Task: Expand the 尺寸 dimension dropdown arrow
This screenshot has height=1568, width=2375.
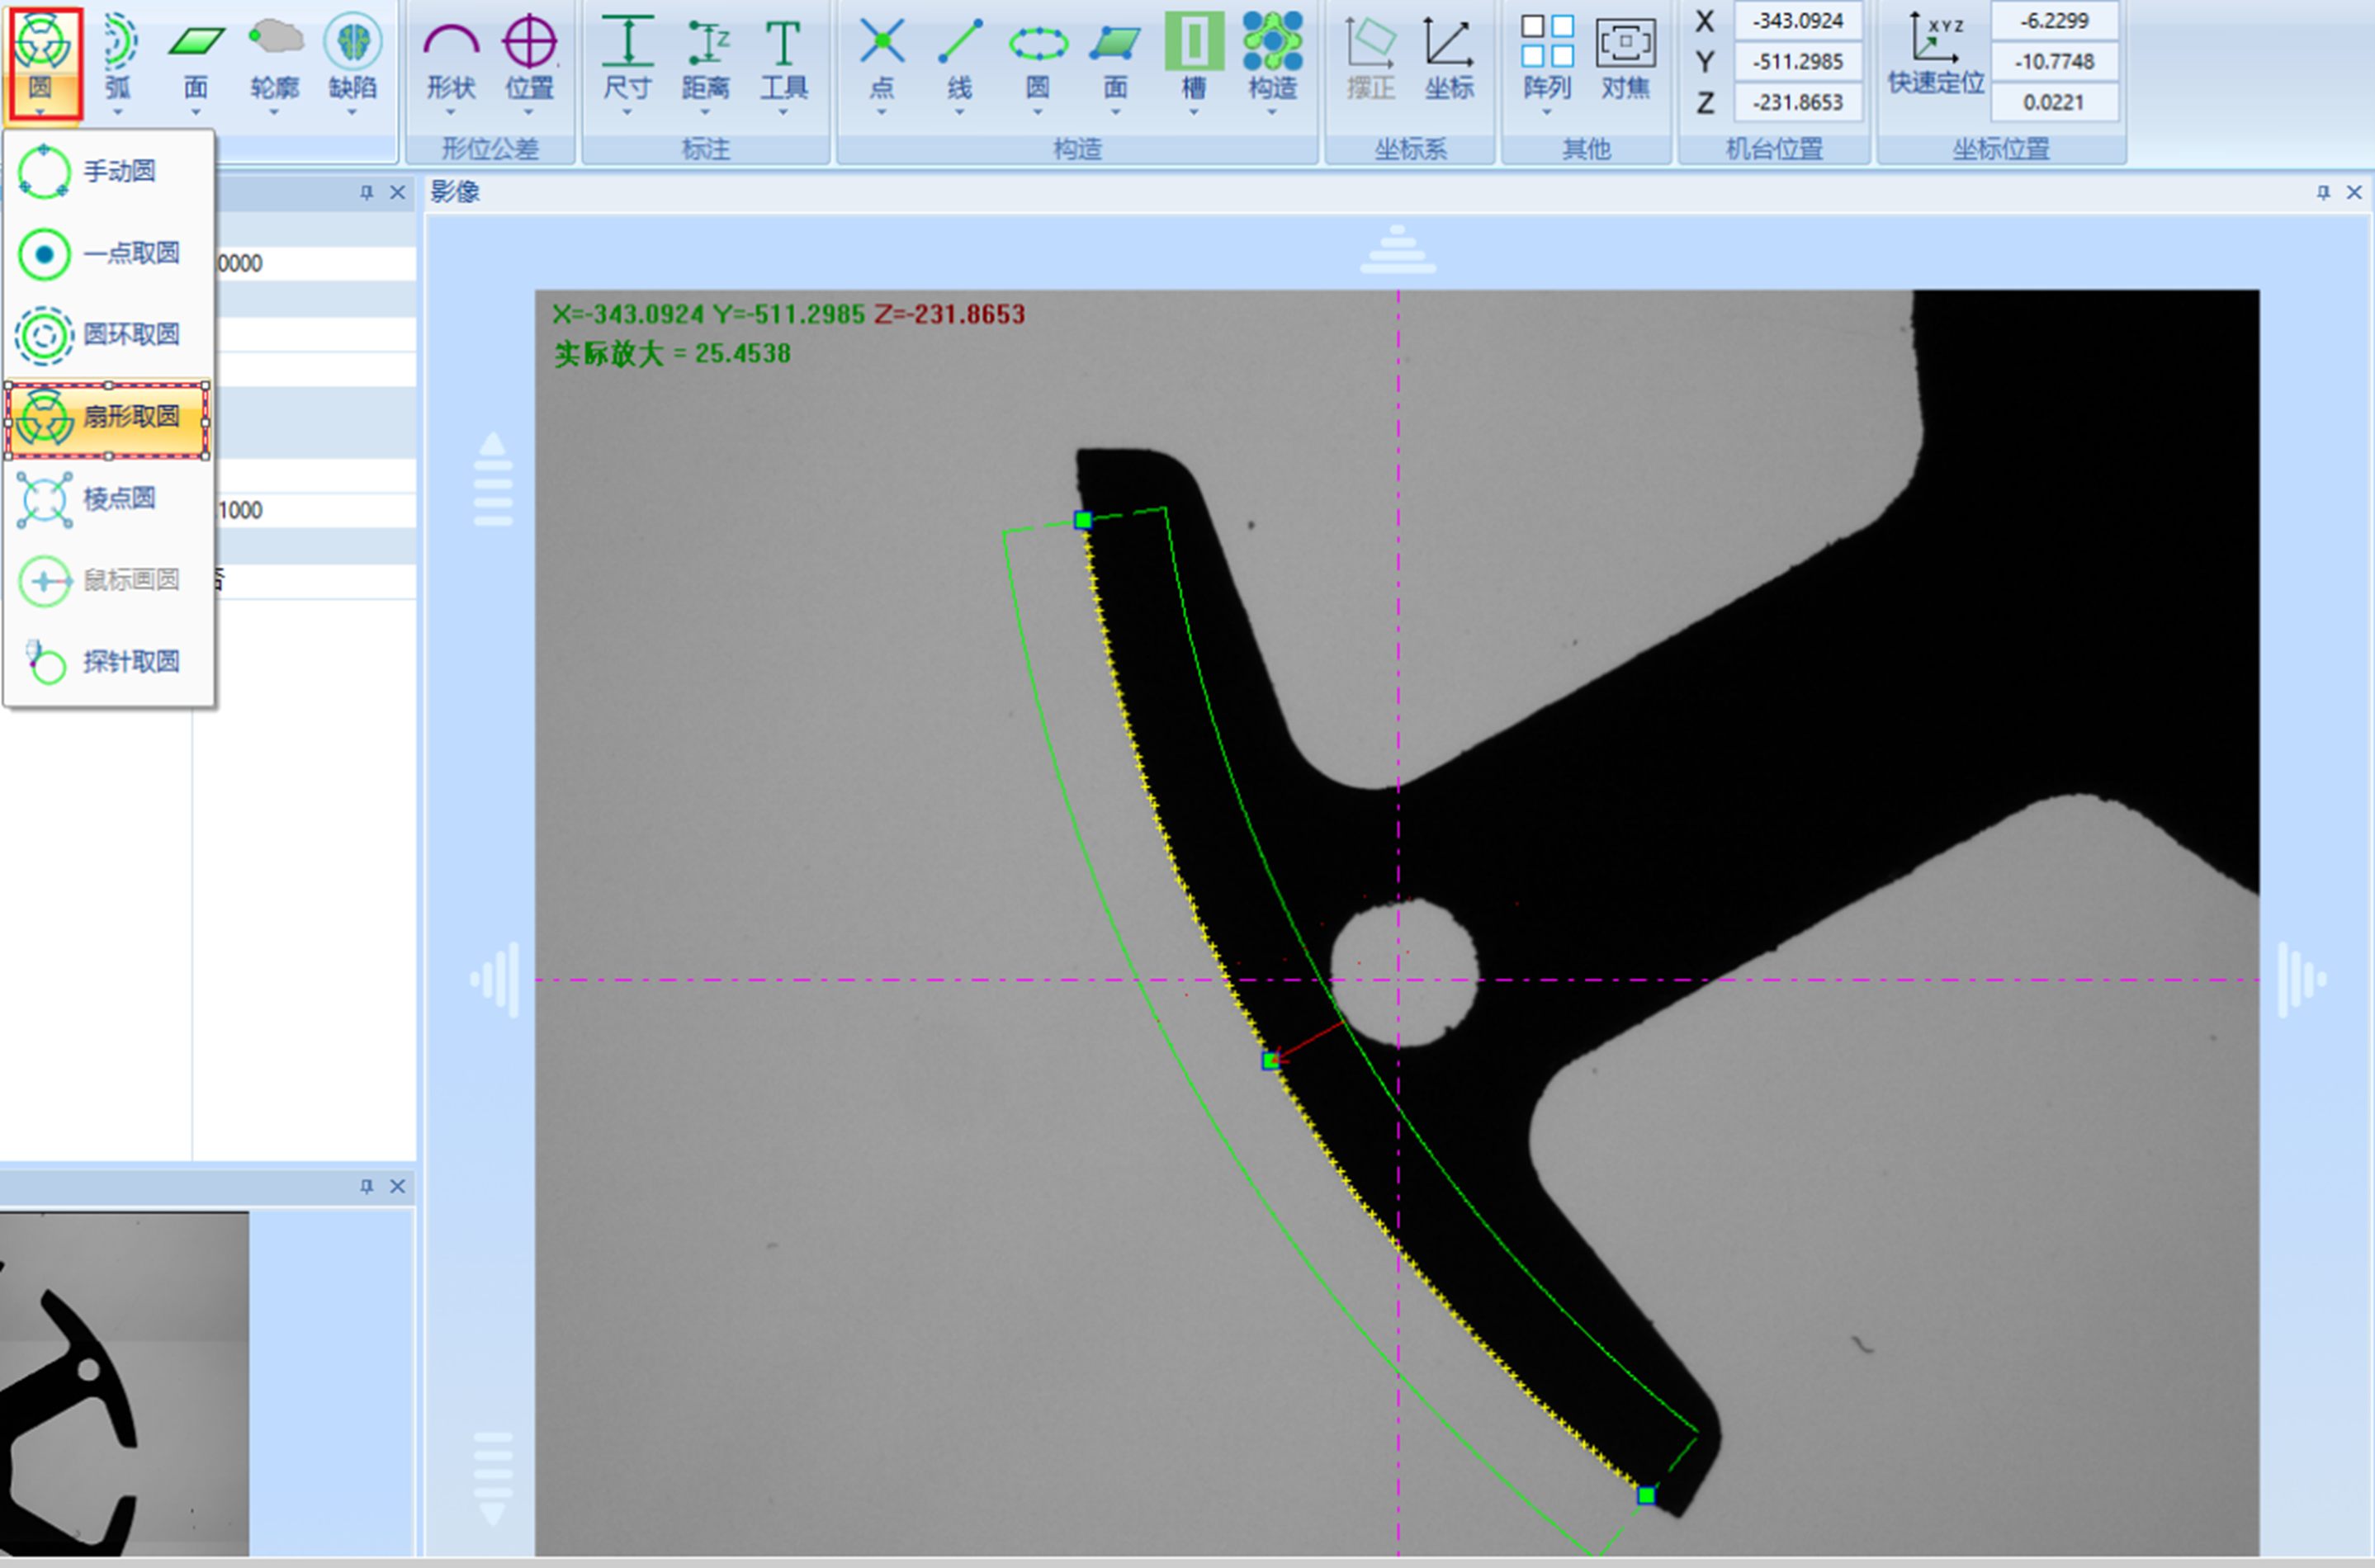Action: click(x=627, y=112)
